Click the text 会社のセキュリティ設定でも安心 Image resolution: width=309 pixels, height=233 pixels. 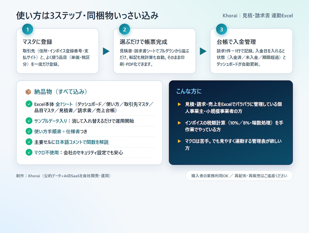click(x=93, y=153)
